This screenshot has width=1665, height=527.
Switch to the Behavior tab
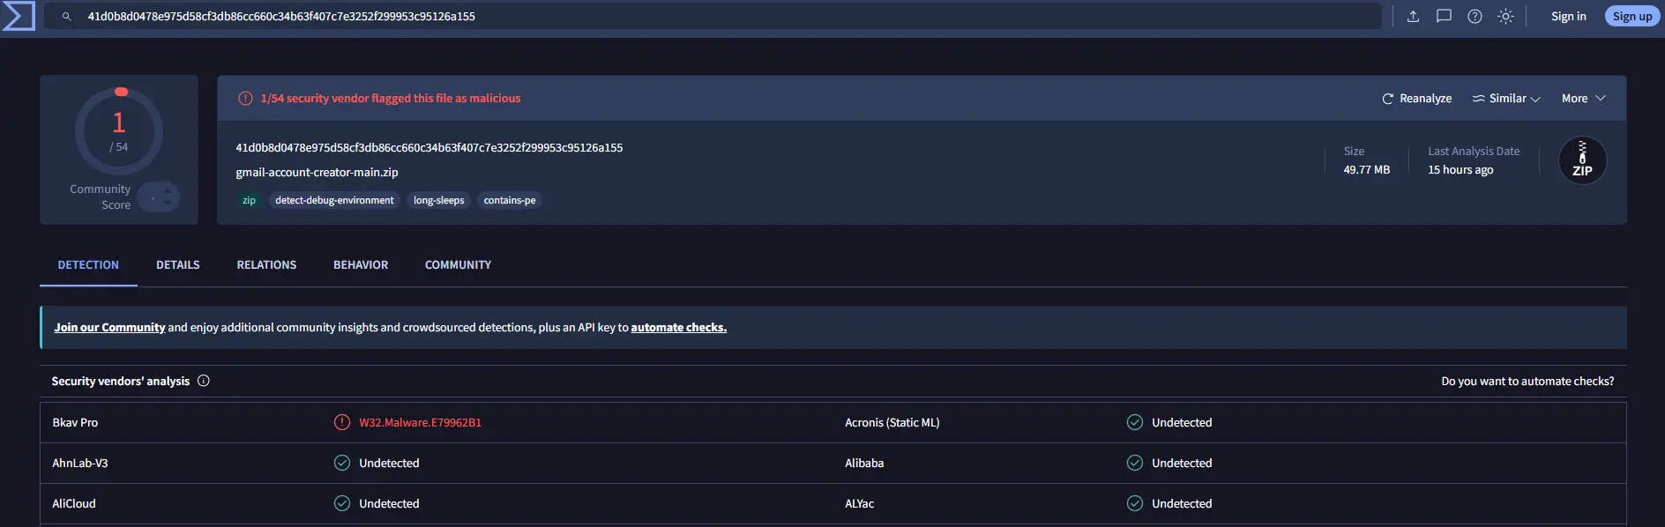(x=361, y=264)
